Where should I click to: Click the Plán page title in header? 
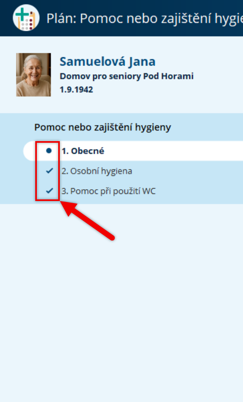tap(145, 19)
